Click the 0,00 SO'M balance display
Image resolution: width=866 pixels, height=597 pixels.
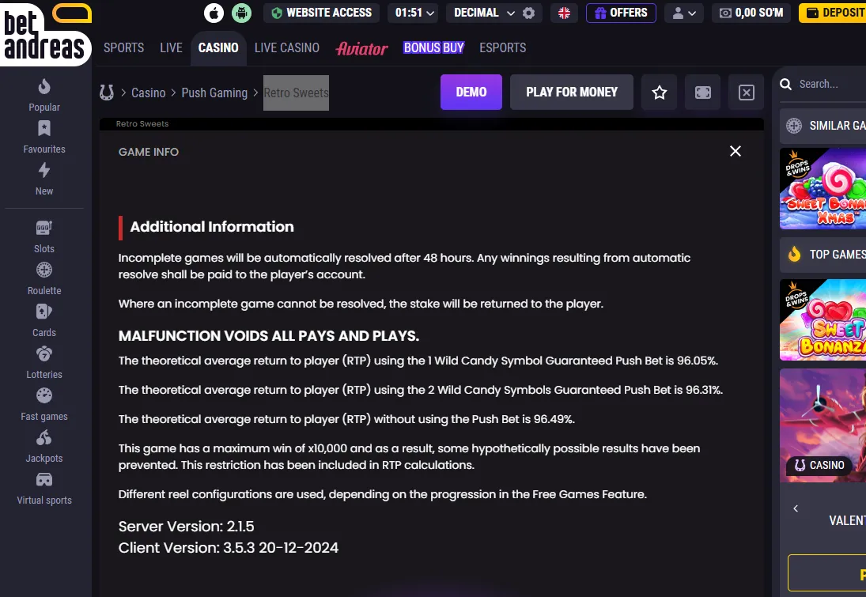(751, 13)
